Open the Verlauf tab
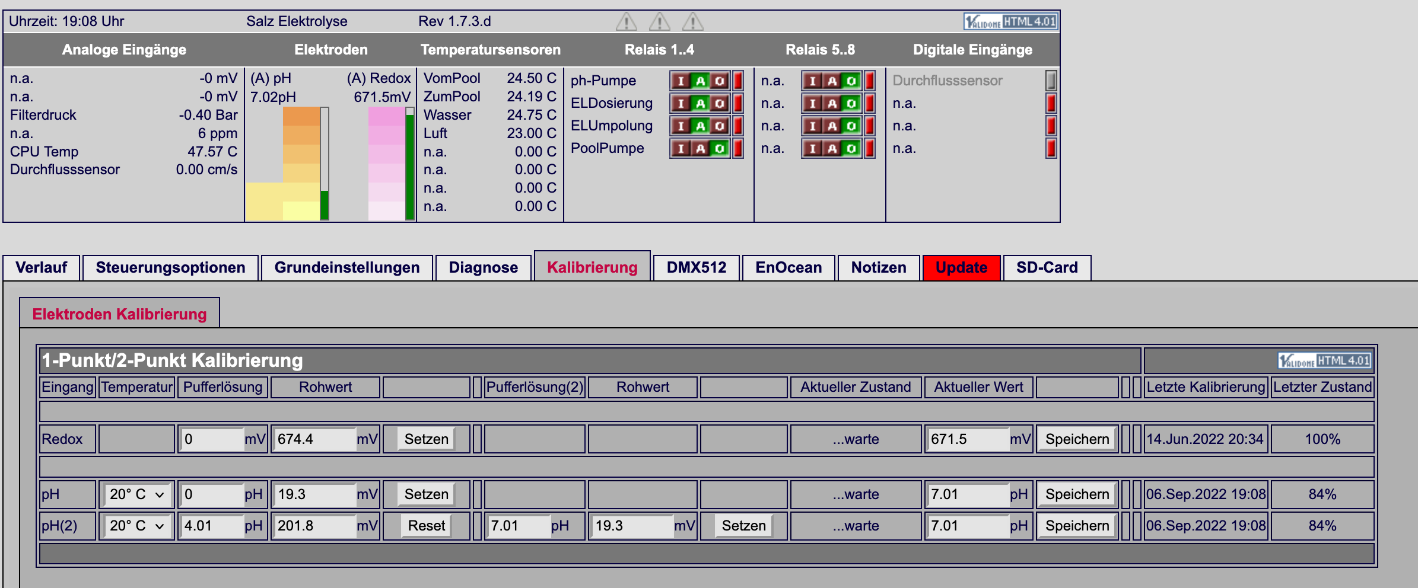This screenshot has width=1418, height=588. tap(42, 268)
